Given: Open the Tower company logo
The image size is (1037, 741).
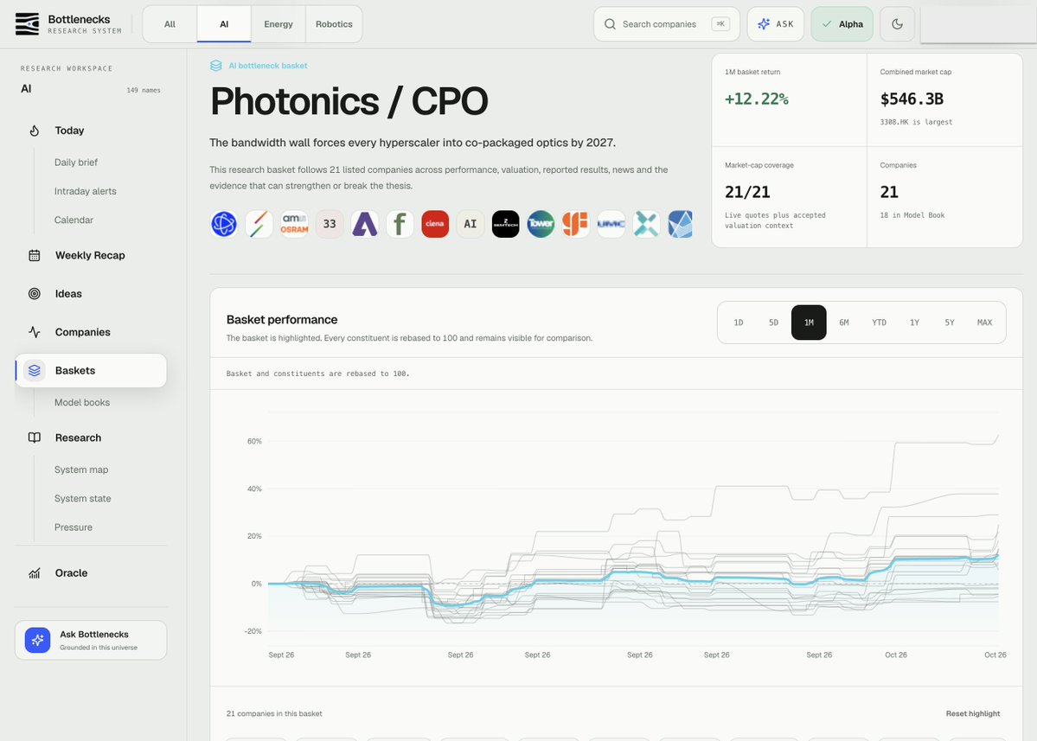Looking at the screenshot, I should (541, 224).
